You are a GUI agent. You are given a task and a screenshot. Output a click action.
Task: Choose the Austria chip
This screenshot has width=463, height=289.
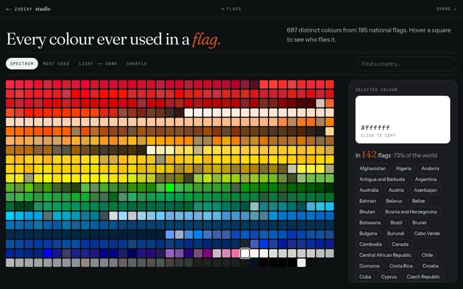396,190
